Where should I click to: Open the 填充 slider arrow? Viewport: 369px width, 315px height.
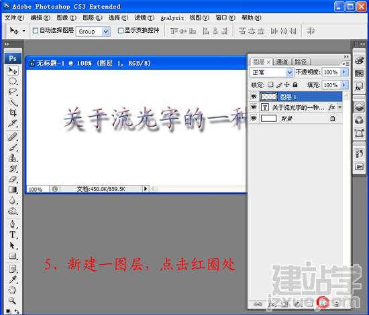click(344, 84)
